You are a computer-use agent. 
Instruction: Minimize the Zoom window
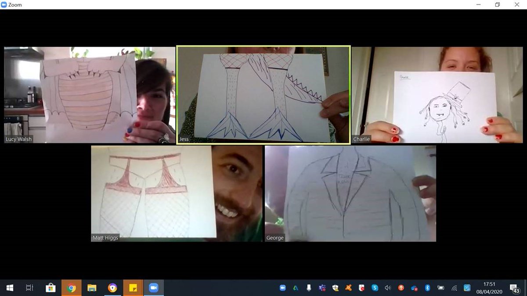pos(478,4)
